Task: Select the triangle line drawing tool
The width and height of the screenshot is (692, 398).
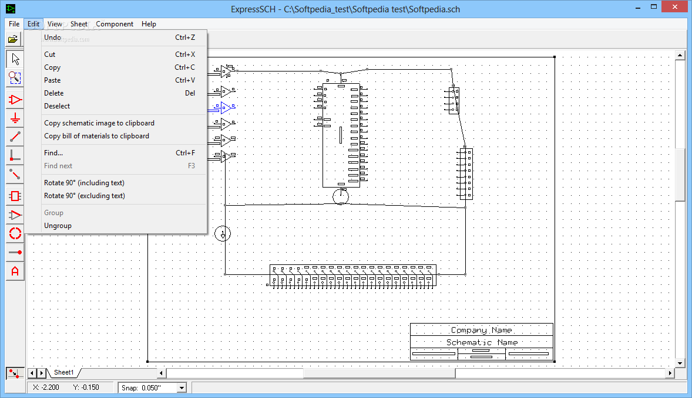Action: pyautogui.click(x=15, y=215)
